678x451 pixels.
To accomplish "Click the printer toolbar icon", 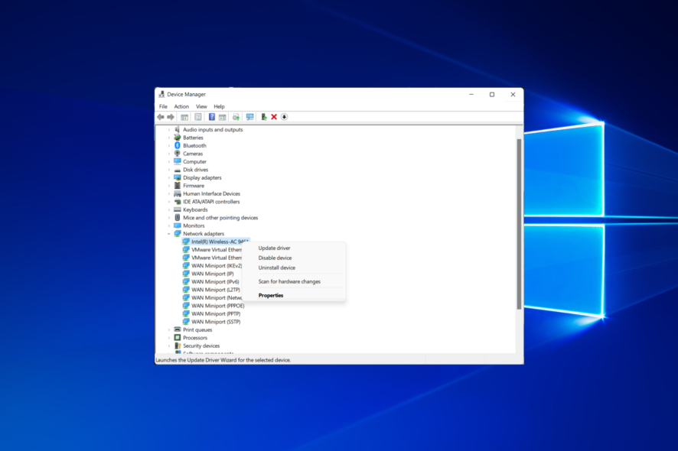I will click(x=236, y=117).
